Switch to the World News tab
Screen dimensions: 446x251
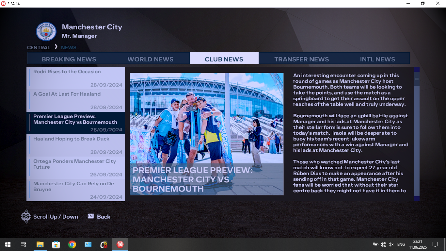coord(151,59)
